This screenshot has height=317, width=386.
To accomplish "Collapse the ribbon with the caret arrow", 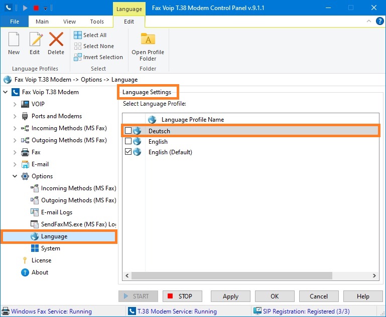I will (x=369, y=21).
